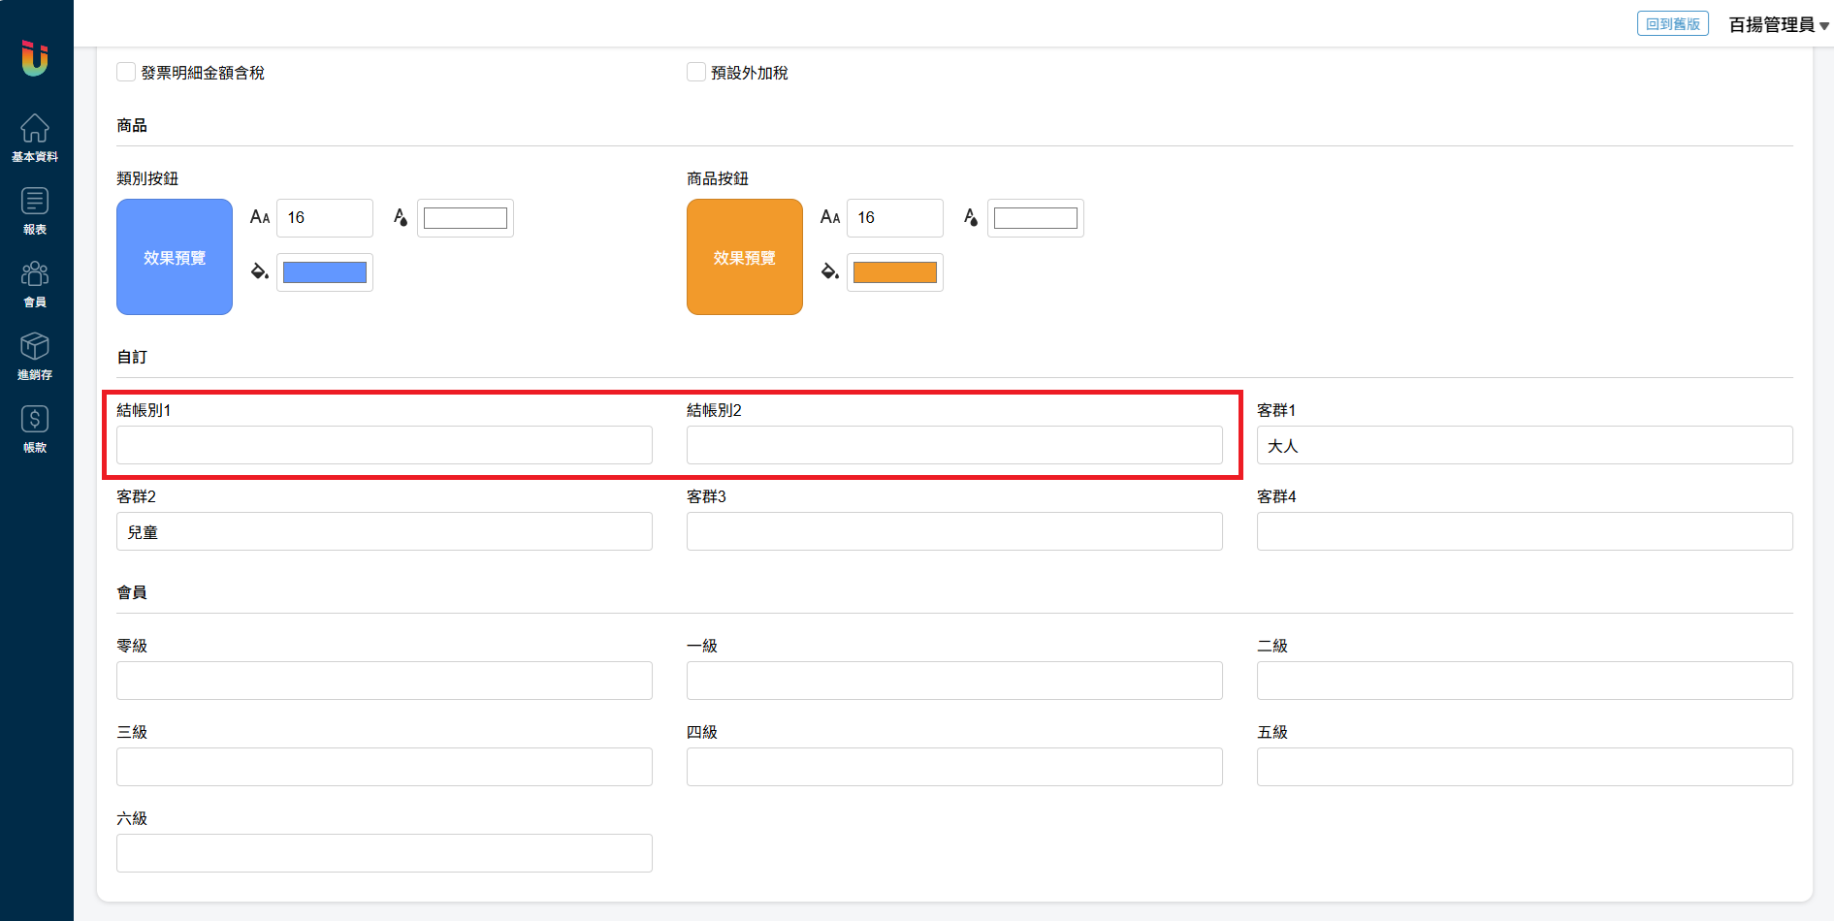Image resolution: width=1834 pixels, height=921 pixels.
Task: Click the 結帳別1 input field
Action: click(384, 445)
